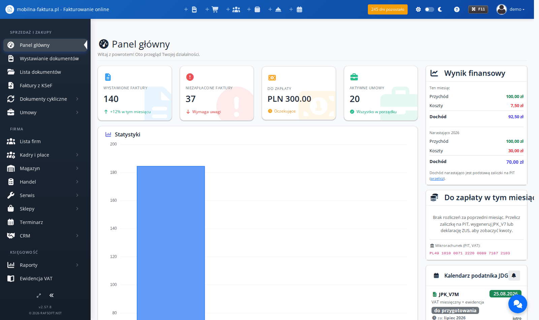539x320 pixels.
Task: Click the moon night mode icon
Action: 440,9
